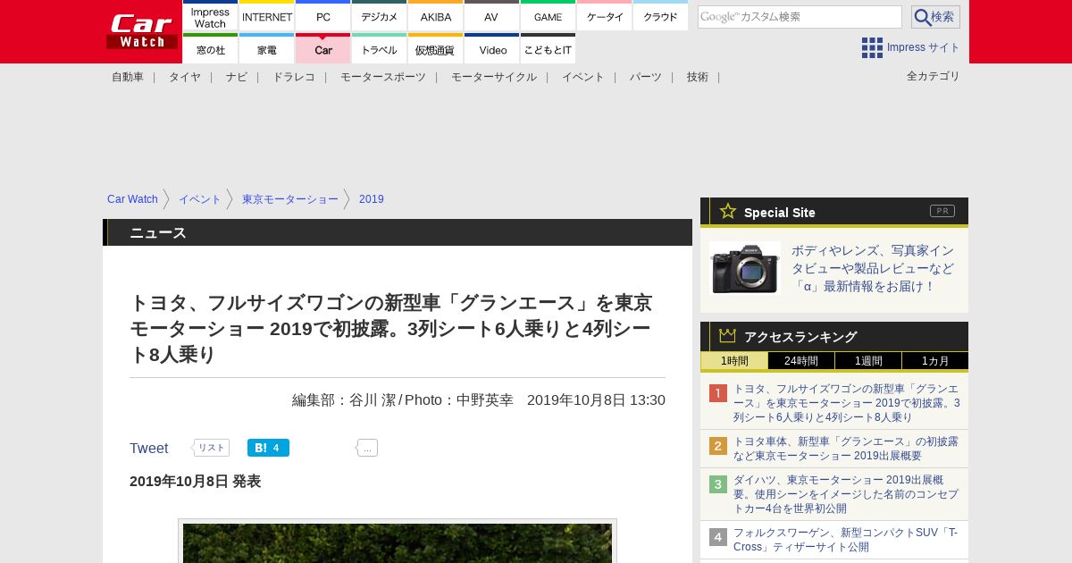Click the Special Site star icon
Viewport: 1072px width, 563px height.
pyautogui.click(x=728, y=211)
